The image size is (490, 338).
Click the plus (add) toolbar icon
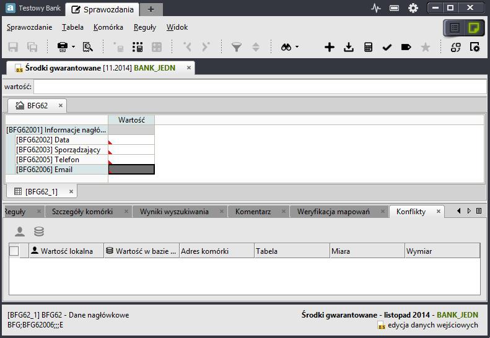pos(330,47)
